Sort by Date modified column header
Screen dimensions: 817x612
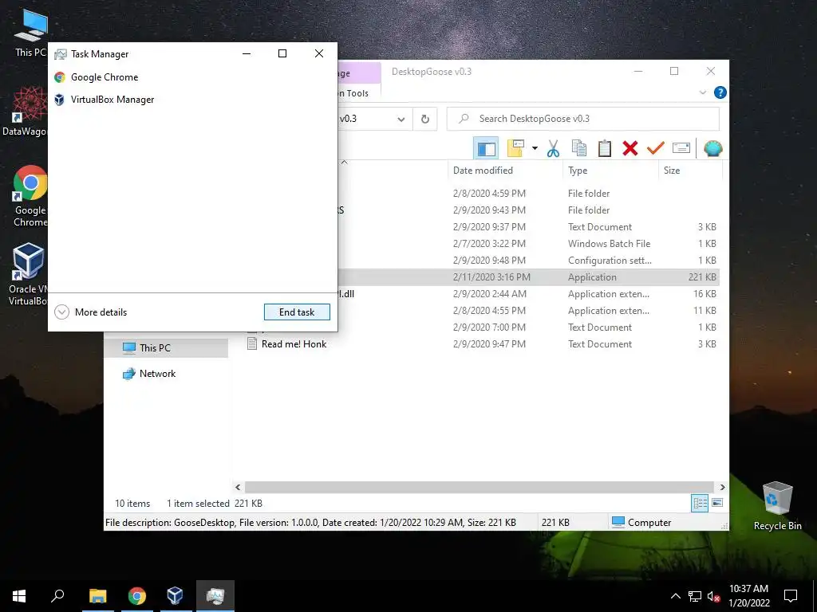click(x=504, y=171)
